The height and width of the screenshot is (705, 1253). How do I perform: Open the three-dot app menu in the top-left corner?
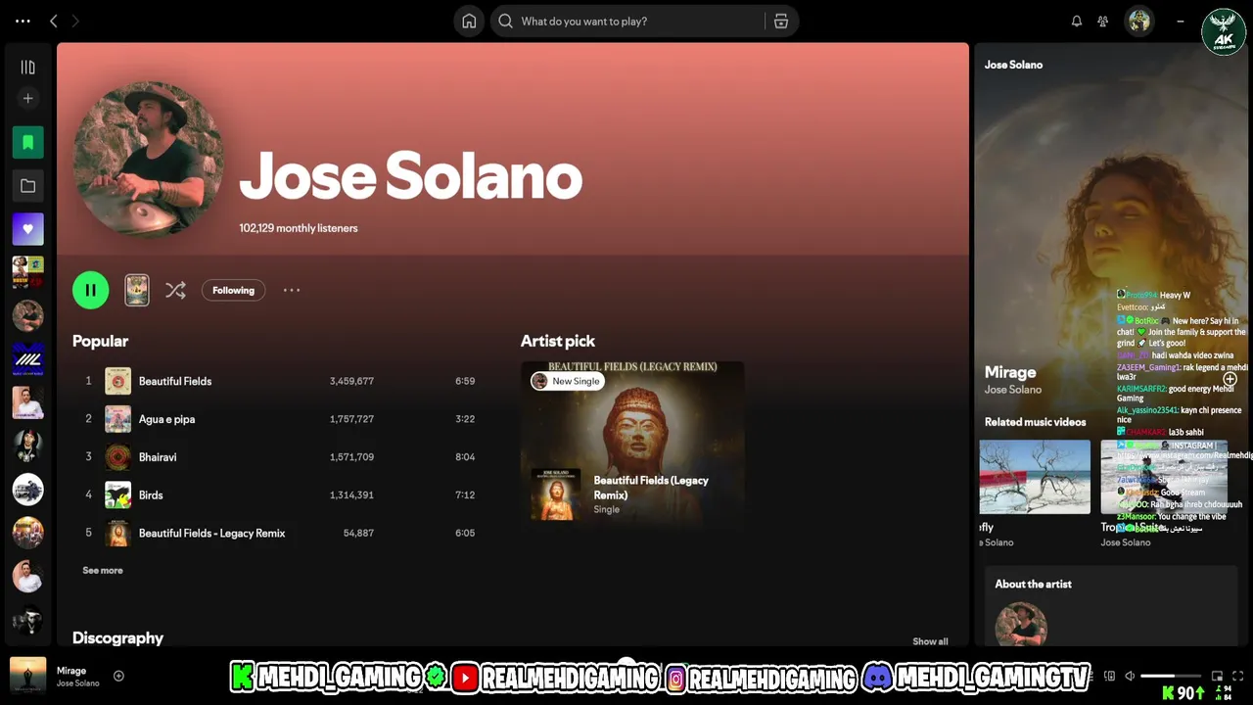pyautogui.click(x=23, y=21)
